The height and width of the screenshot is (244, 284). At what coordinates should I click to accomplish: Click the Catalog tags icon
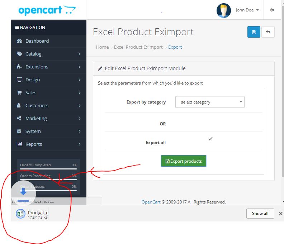(x=19, y=54)
